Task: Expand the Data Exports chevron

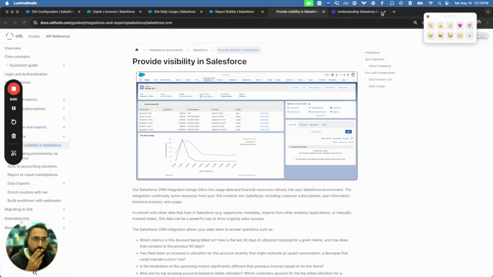Action: (64, 184)
